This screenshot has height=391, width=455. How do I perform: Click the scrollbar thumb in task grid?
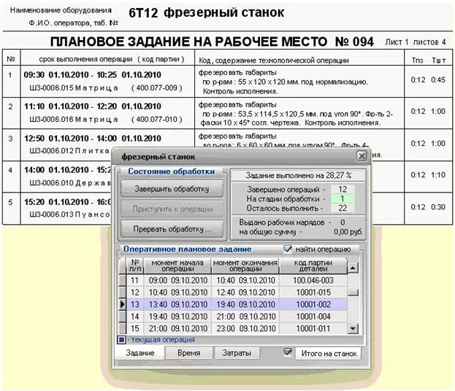[x=353, y=293]
